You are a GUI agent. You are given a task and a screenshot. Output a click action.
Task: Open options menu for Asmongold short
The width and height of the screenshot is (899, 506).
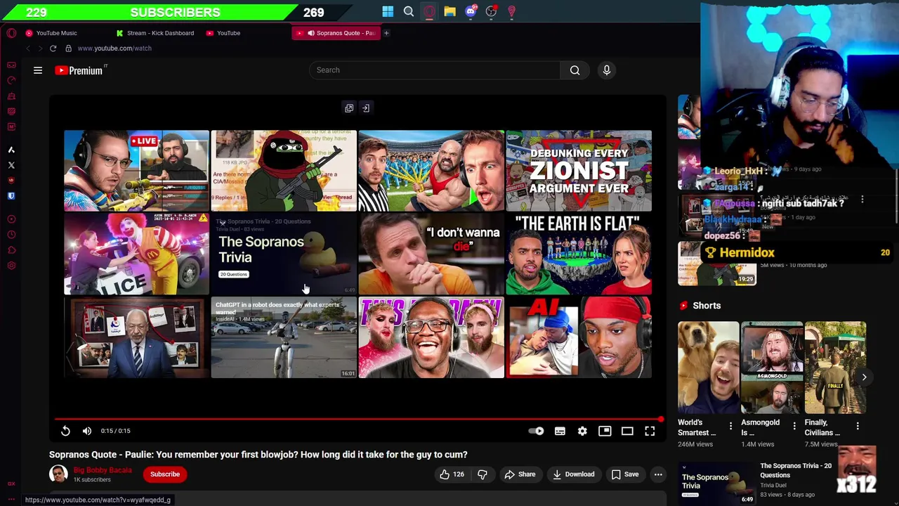[794, 427]
